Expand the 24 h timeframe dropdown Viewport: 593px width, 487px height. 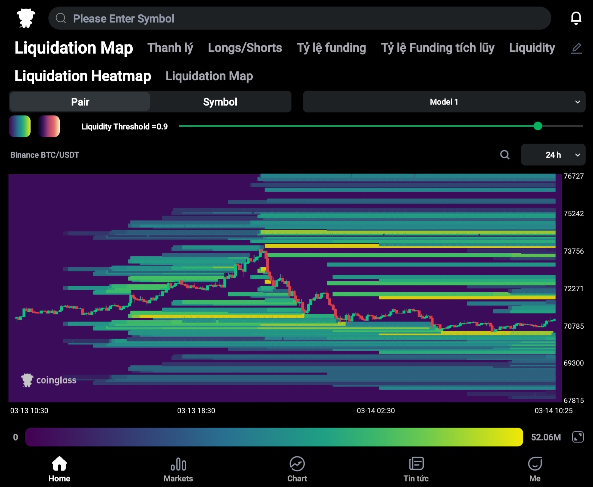pyautogui.click(x=553, y=155)
